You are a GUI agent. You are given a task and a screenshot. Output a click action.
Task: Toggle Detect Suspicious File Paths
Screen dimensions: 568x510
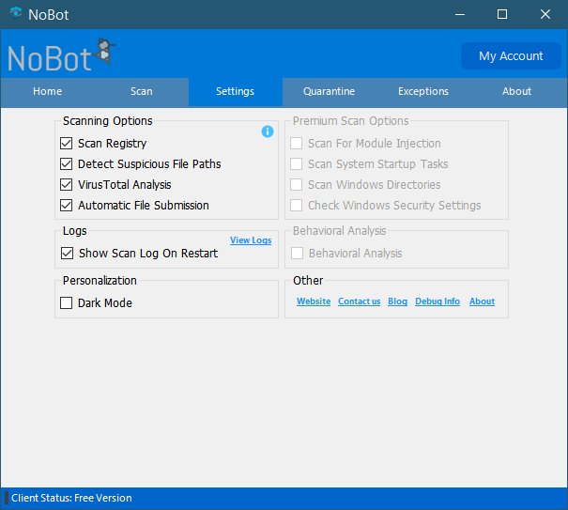tap(67, 163)
